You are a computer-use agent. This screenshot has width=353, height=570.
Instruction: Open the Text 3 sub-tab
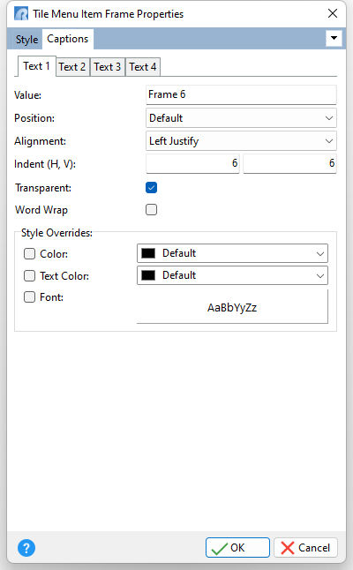108,67
